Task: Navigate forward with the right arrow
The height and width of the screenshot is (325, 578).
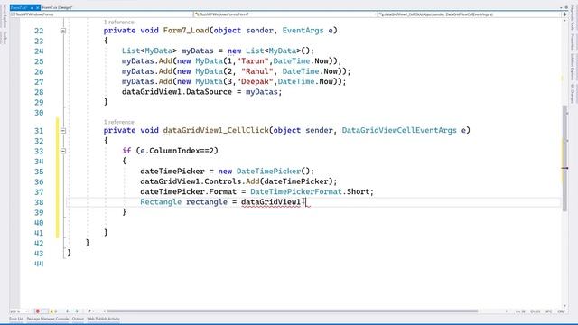Action: pyautogui.click(x=76, y=311)
